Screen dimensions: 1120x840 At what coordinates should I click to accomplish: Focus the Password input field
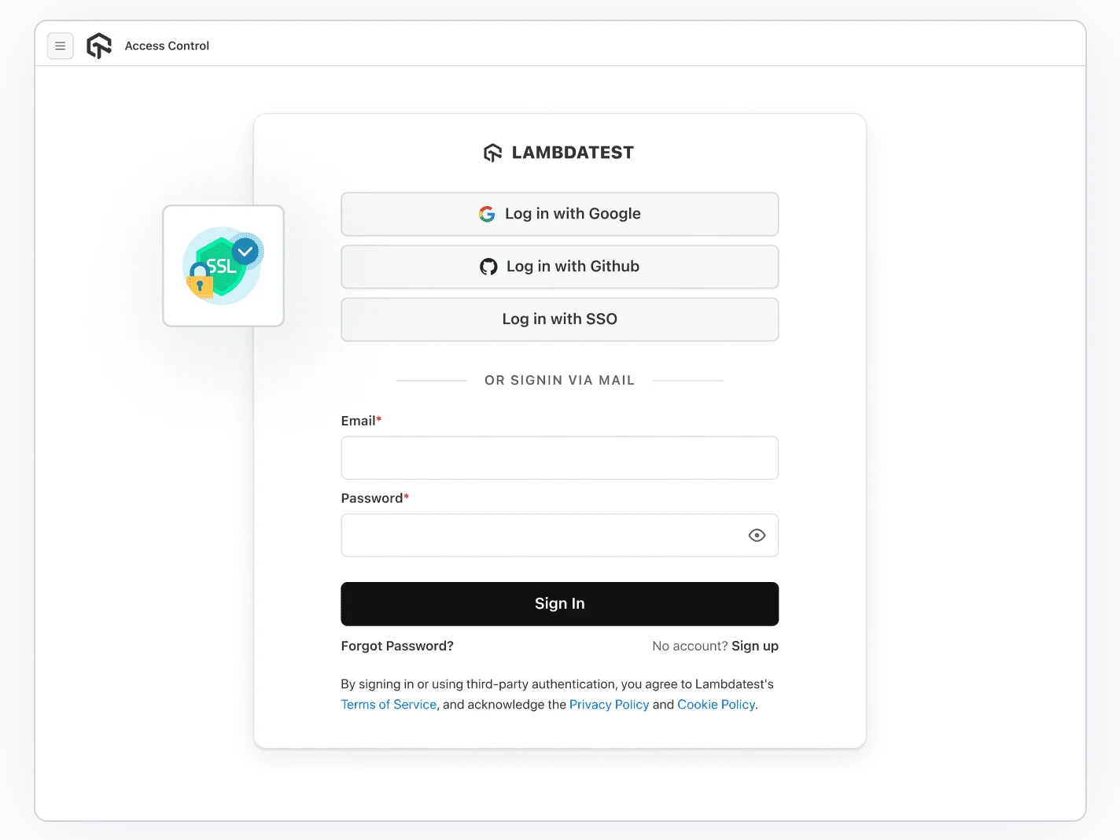543,536
